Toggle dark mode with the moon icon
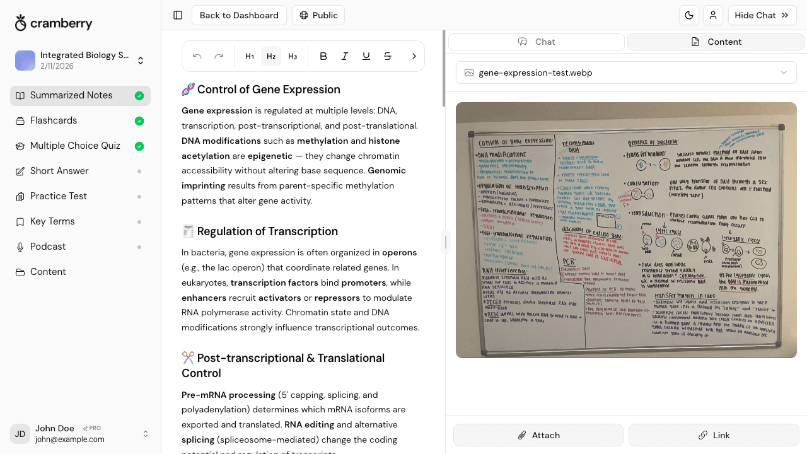The image size is (807, 454). point(689,15)
